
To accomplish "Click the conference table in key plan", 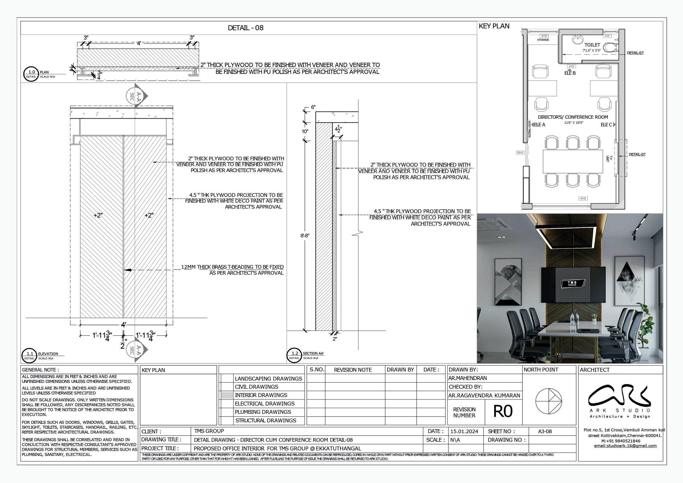I will [573, 161].
